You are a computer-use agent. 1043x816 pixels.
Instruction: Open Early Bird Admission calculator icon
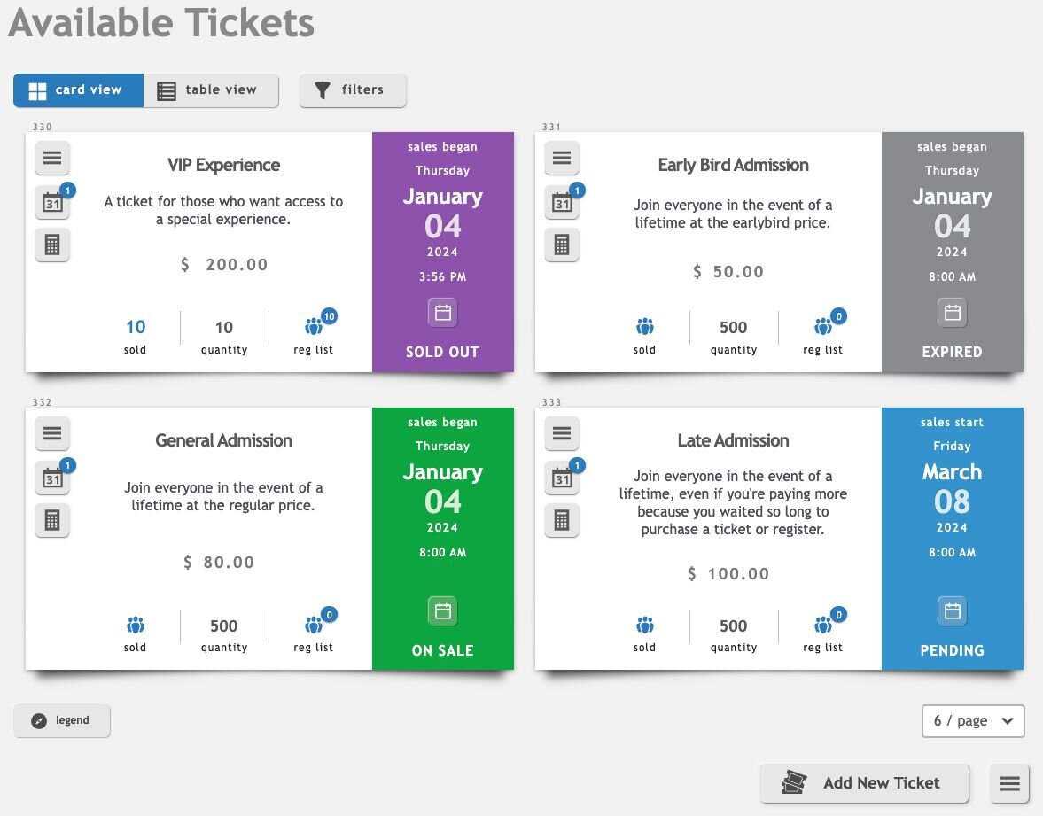(562, 245)
